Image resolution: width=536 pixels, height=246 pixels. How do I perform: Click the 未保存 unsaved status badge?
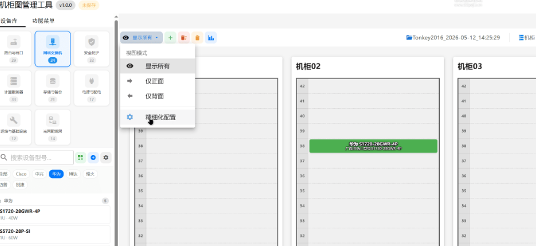[89, 5]
